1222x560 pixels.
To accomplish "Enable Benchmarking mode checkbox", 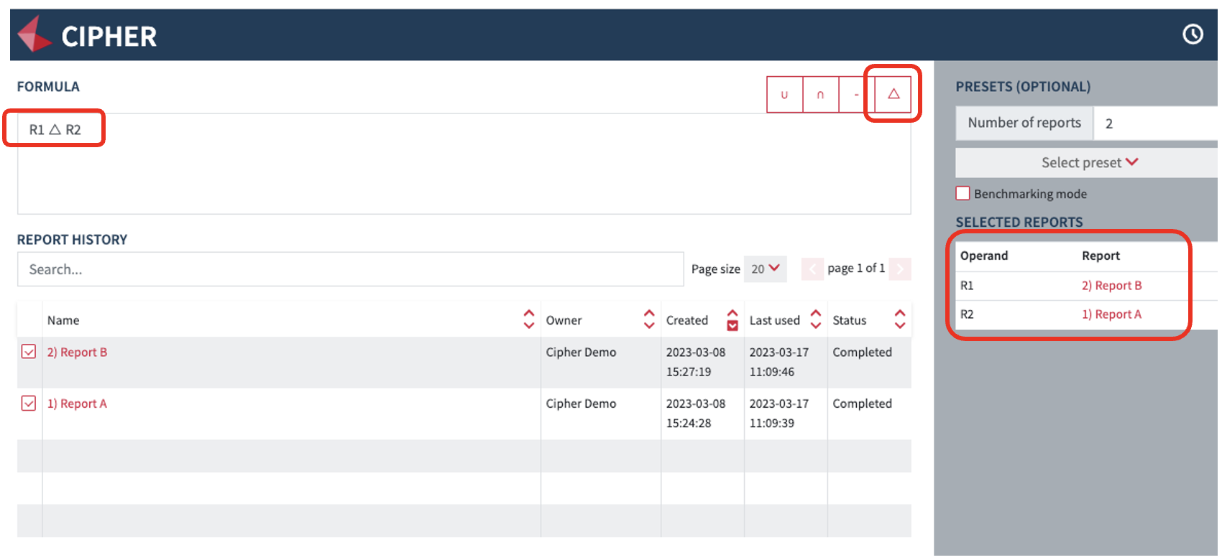I will (x=963, y=193).
